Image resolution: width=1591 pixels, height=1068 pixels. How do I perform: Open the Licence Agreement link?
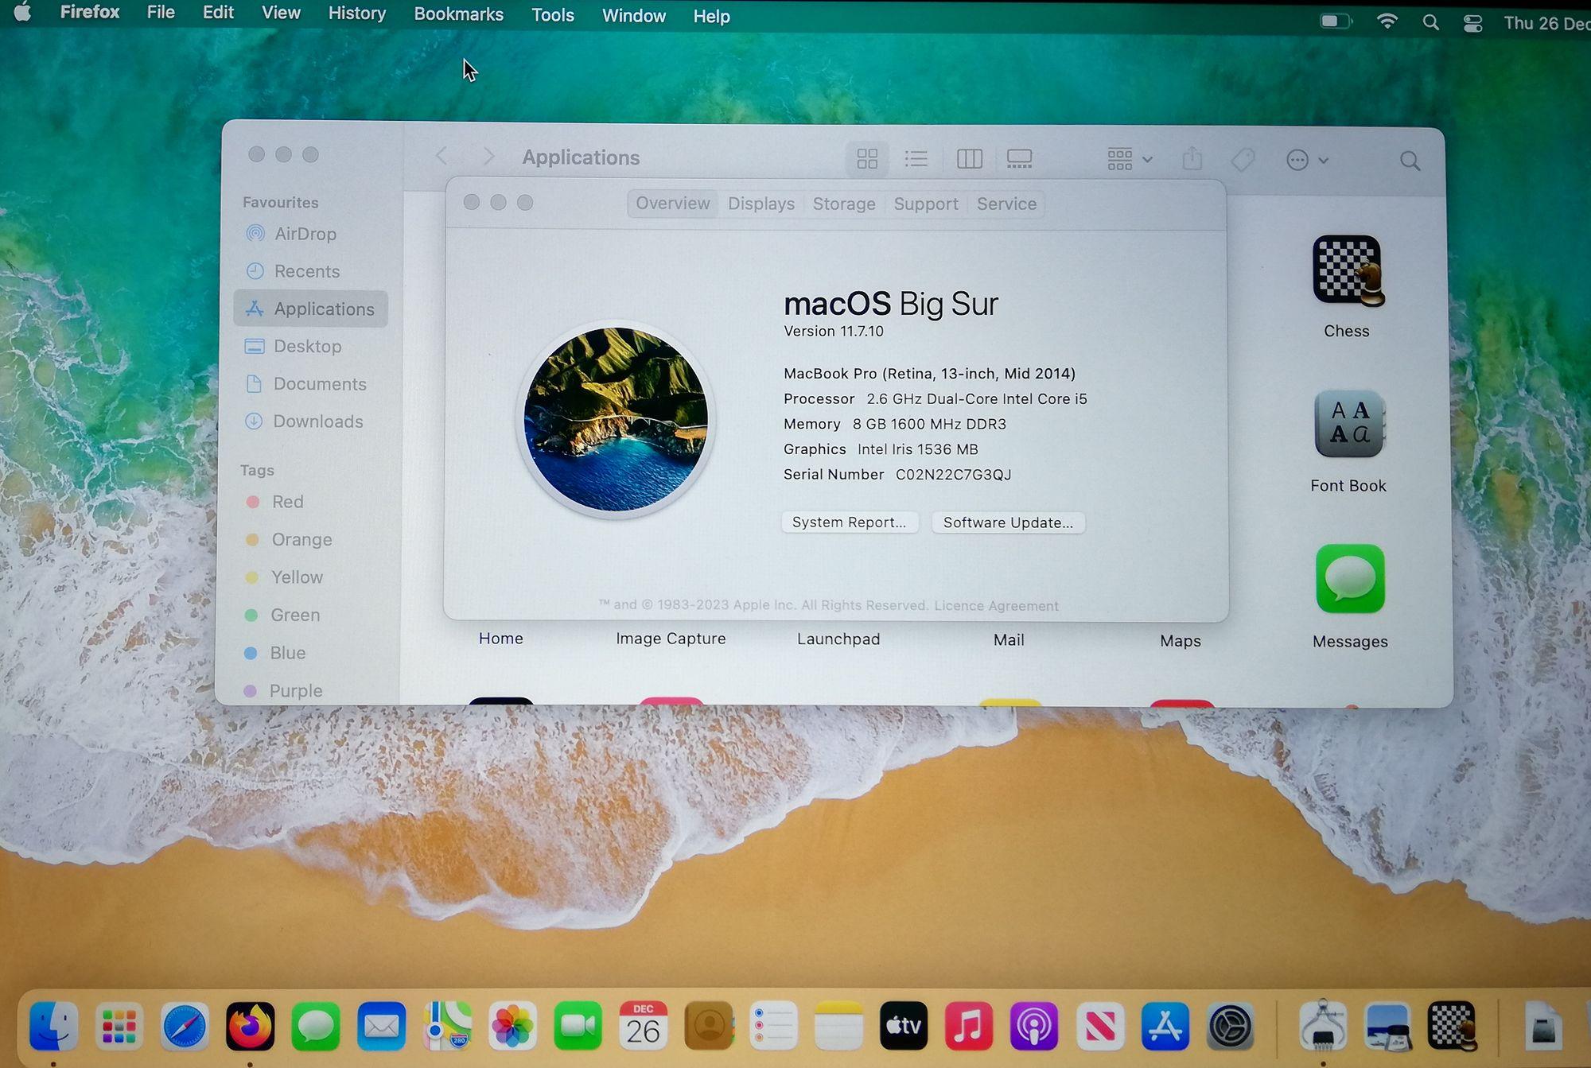click(x=996, y=606)
